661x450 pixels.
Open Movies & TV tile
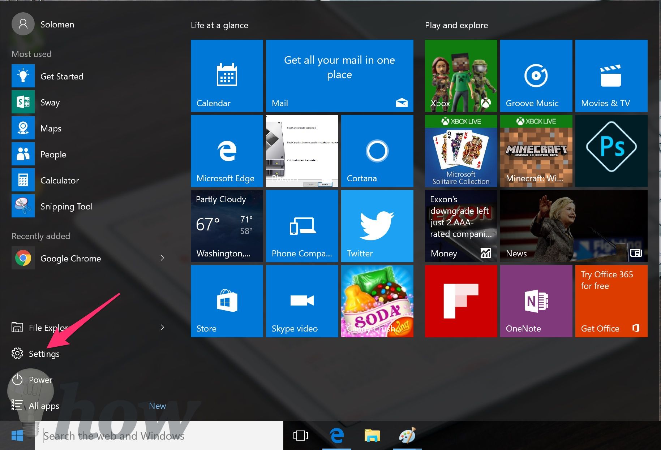(611, 75)
